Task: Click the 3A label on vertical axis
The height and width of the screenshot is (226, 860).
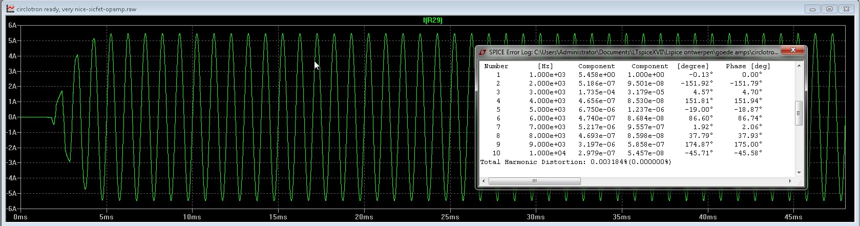Action: click(x=12, y=71)
